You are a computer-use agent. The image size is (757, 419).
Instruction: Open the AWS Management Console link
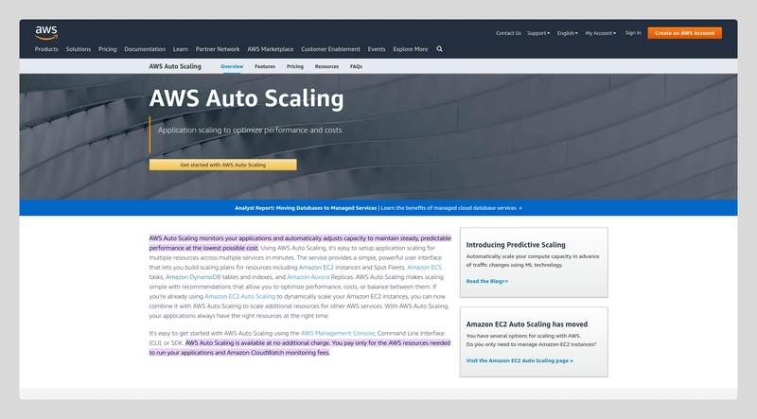pos(338,333)
